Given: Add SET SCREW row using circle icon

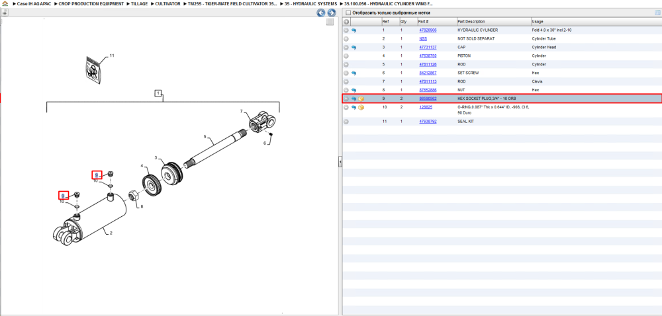Looking at the screenshot, I should click(x=346, y=73).
